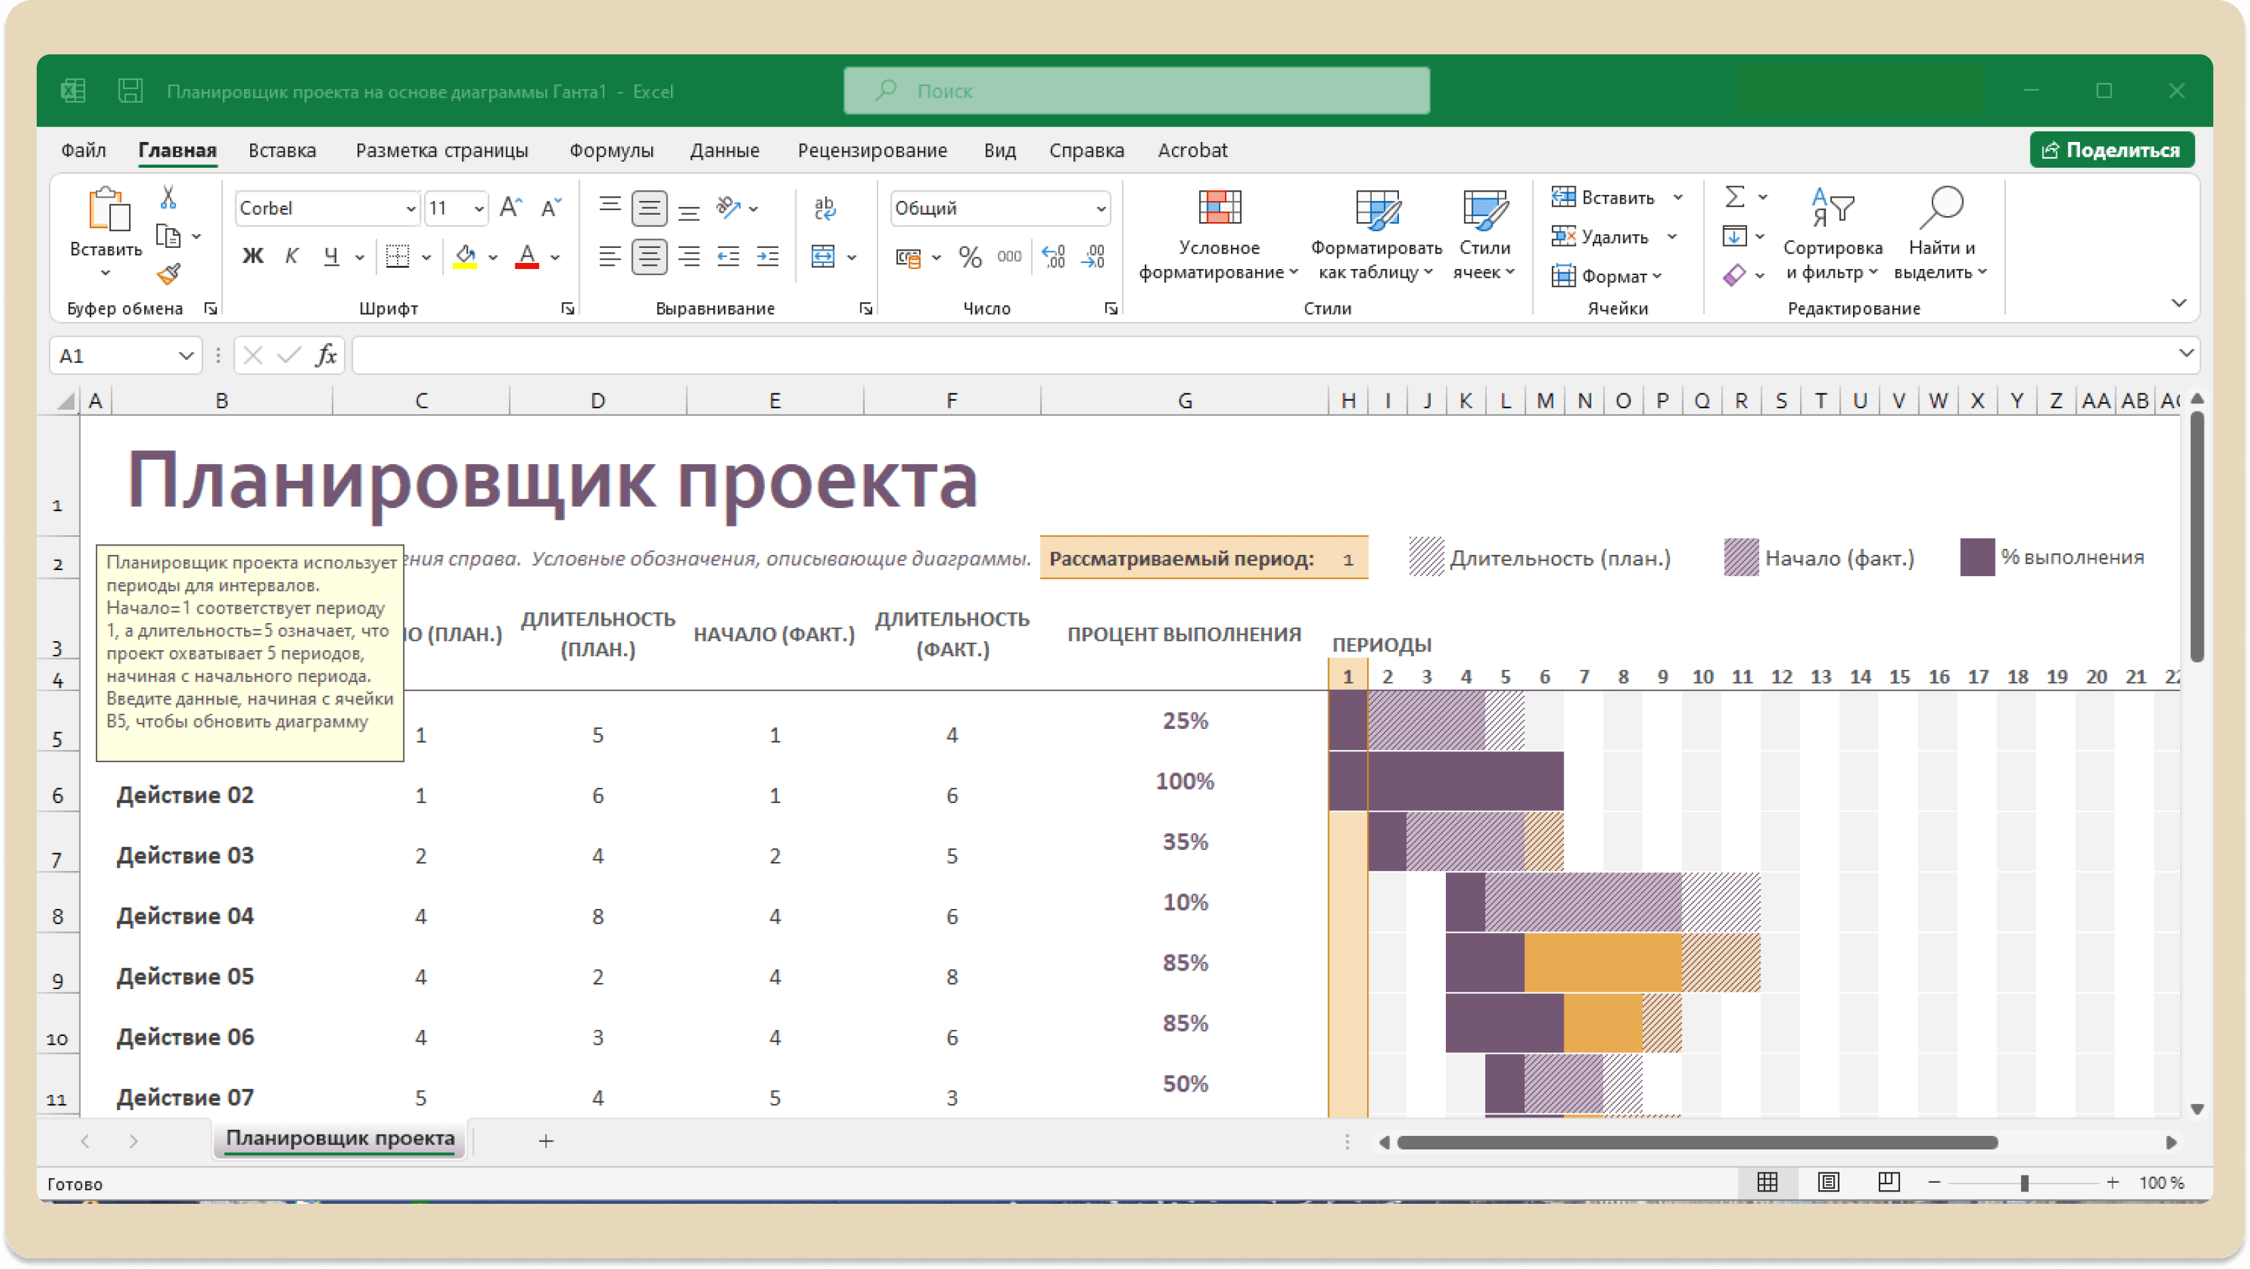Click the Fill down icon in editing group

[x=1734, y=236]
